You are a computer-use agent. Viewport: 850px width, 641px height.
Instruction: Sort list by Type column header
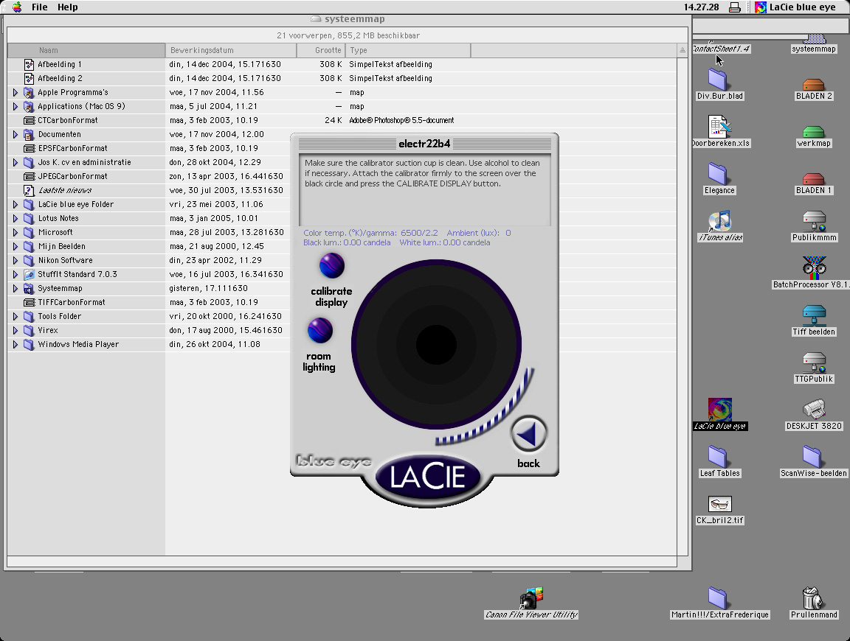click(408, 50)
